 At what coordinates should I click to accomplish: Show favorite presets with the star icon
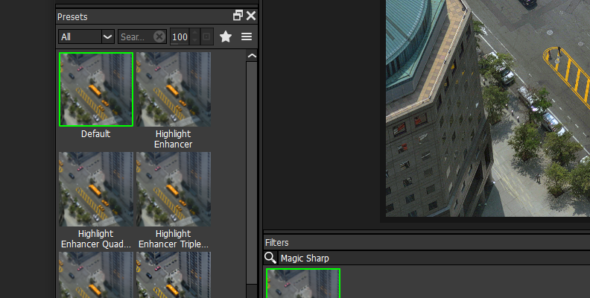226,37
